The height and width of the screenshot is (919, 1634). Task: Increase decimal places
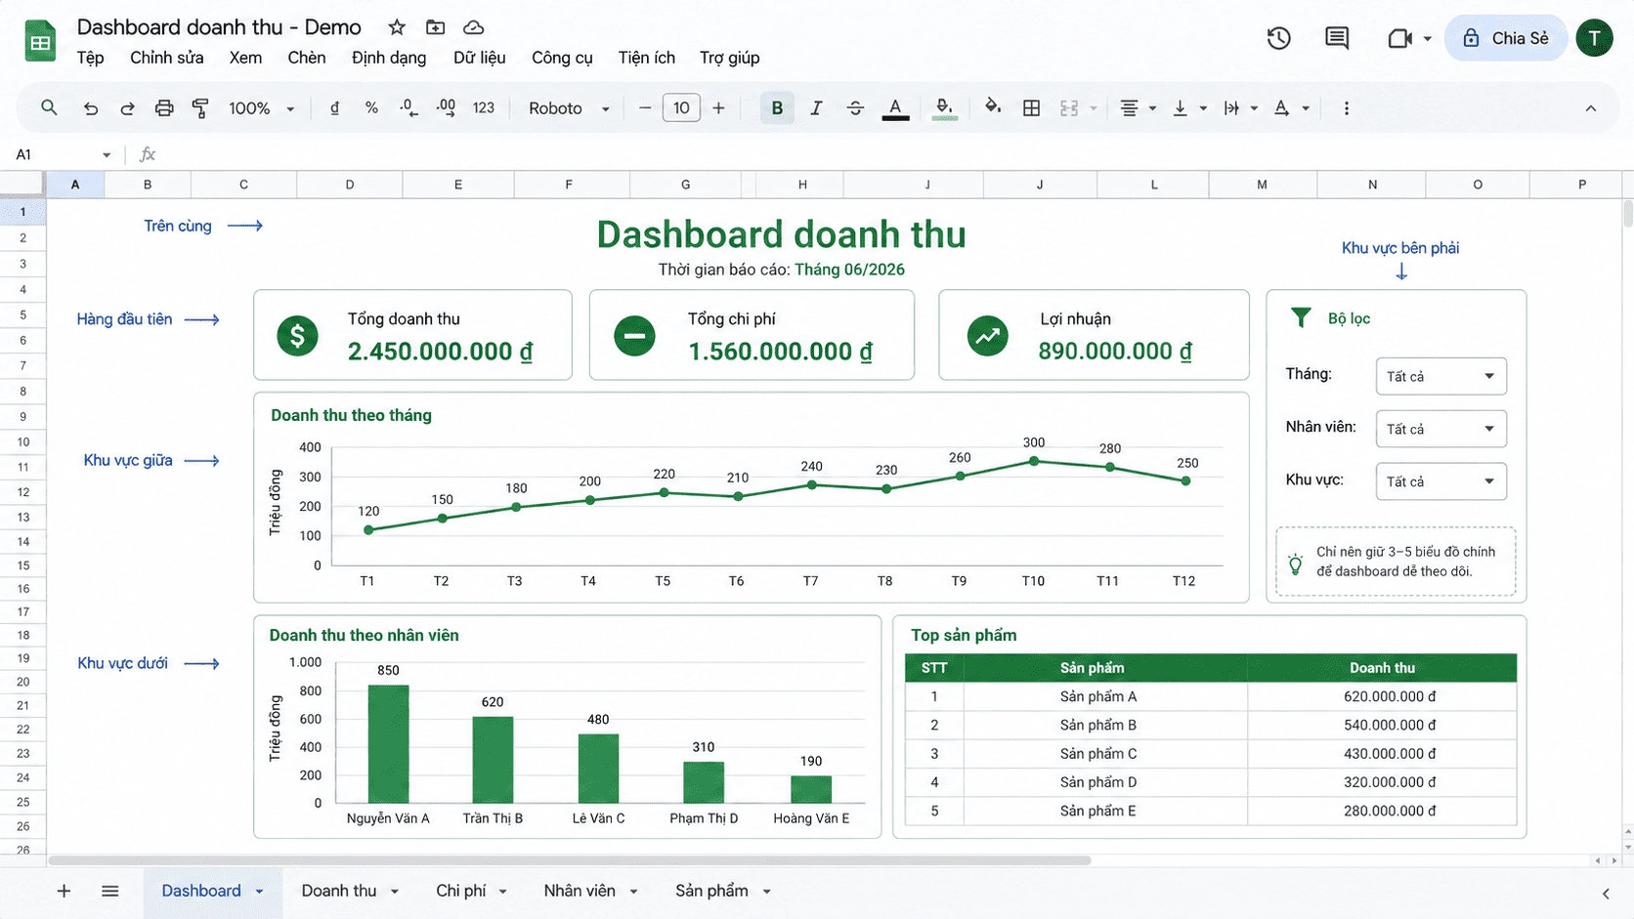tap(446, 108)
